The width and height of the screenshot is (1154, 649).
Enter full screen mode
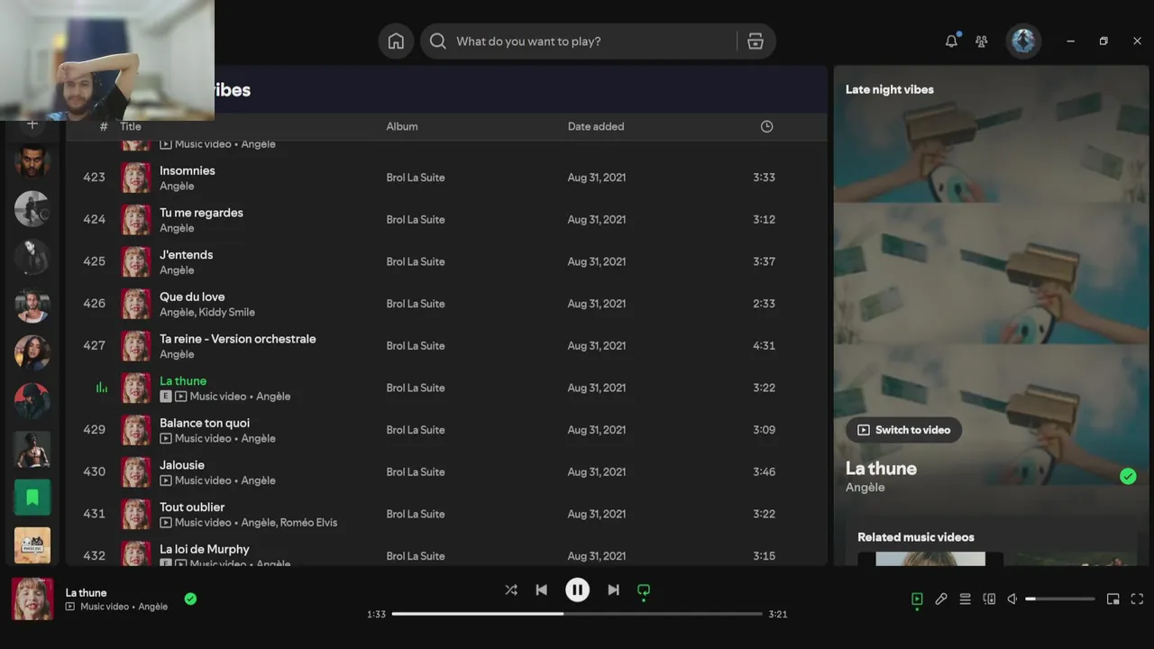(x=1137, y=599)
